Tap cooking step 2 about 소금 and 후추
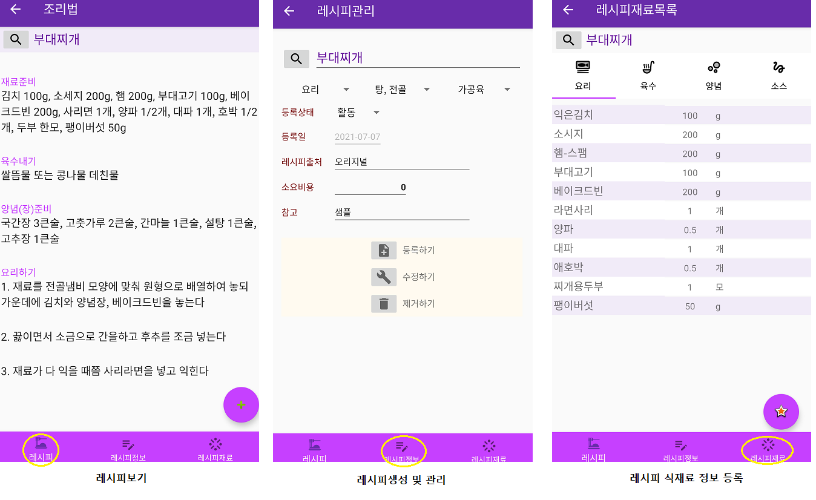Screen dimensions: 816x500 pyautogui.click(x=113, y=337)
